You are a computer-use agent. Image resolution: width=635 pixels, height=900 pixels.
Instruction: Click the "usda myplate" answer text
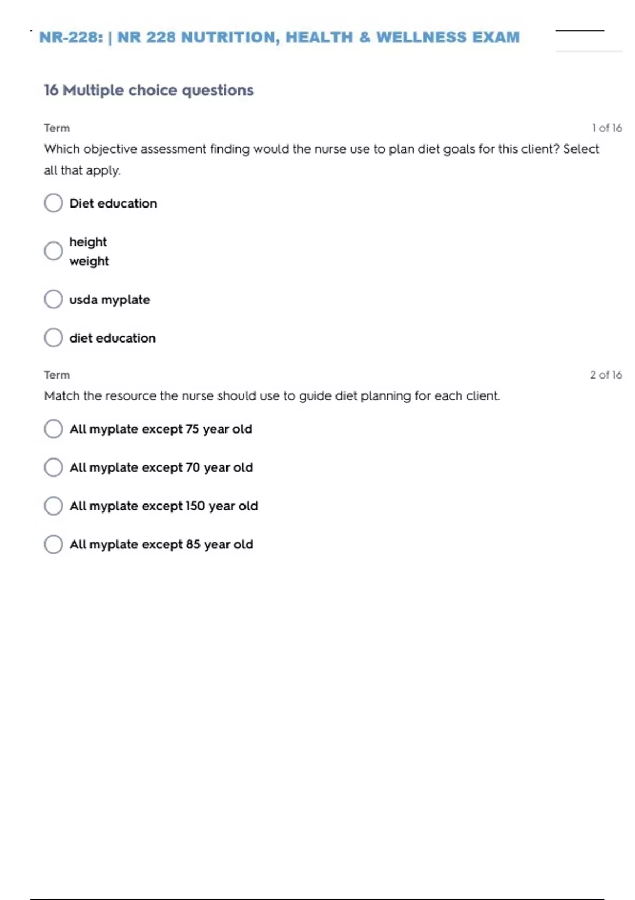(110, 300)
